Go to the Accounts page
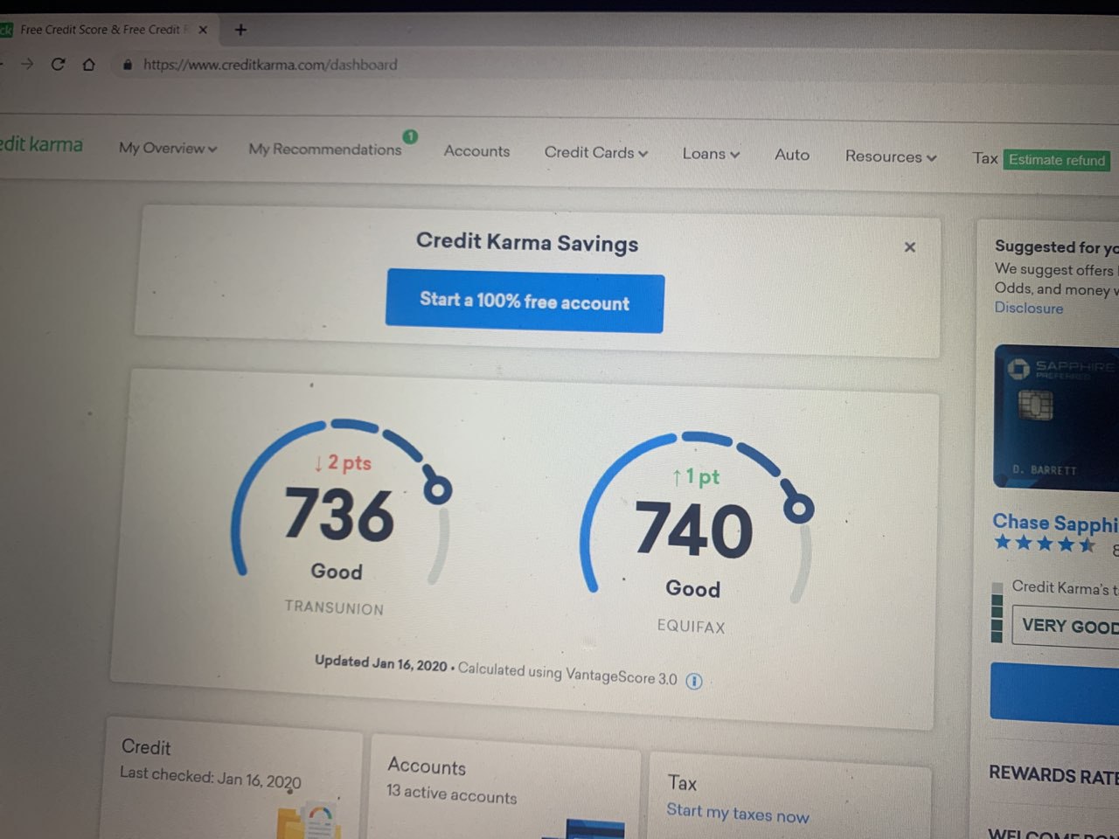This screenshot has width=1119, height=839. (476, 151)
